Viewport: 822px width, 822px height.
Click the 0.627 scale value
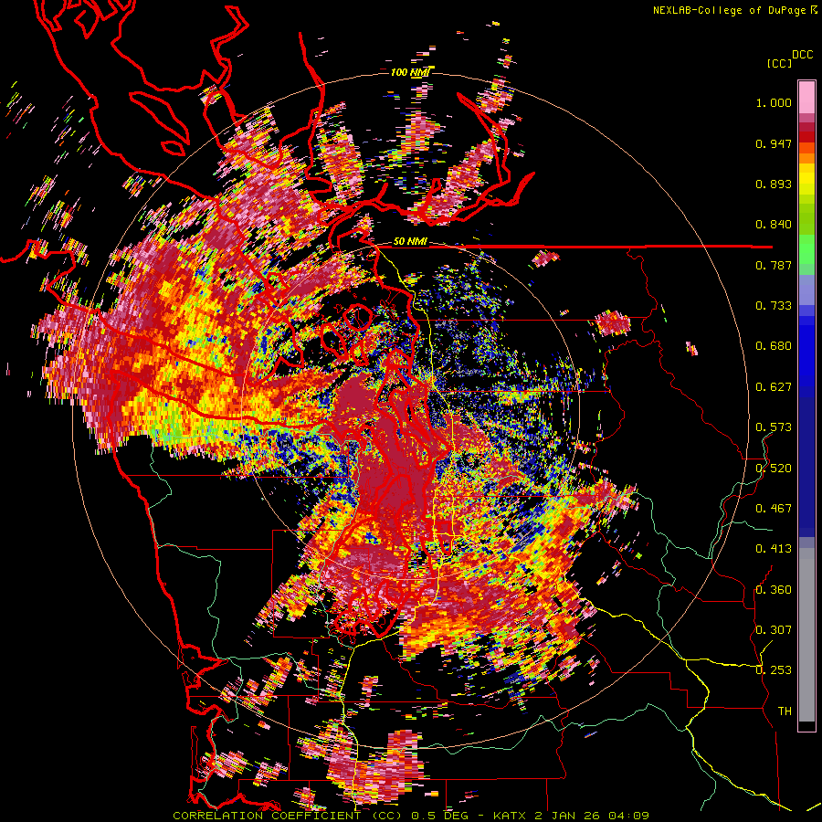tap(774, 387)
